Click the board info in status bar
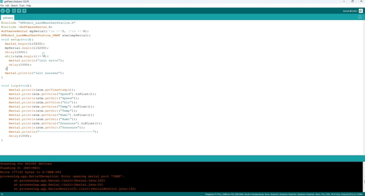Image resolution: width=365 pixels, height=196 pixels. point(284,194)
